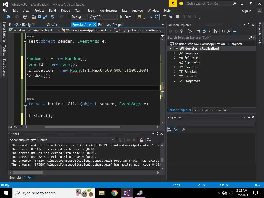Click Sign in link
Screen dimensions: 264x198
pyautogui.click(x=246, y=11)
